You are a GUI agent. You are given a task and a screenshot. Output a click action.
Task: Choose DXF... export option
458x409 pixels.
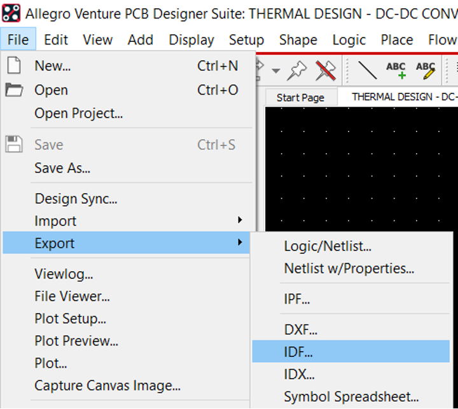tap(300, 330)
